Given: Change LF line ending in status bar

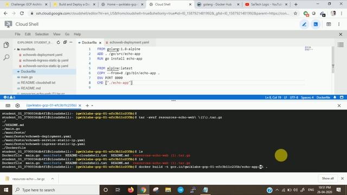Looking at the screenshot, I should [286, 97].
